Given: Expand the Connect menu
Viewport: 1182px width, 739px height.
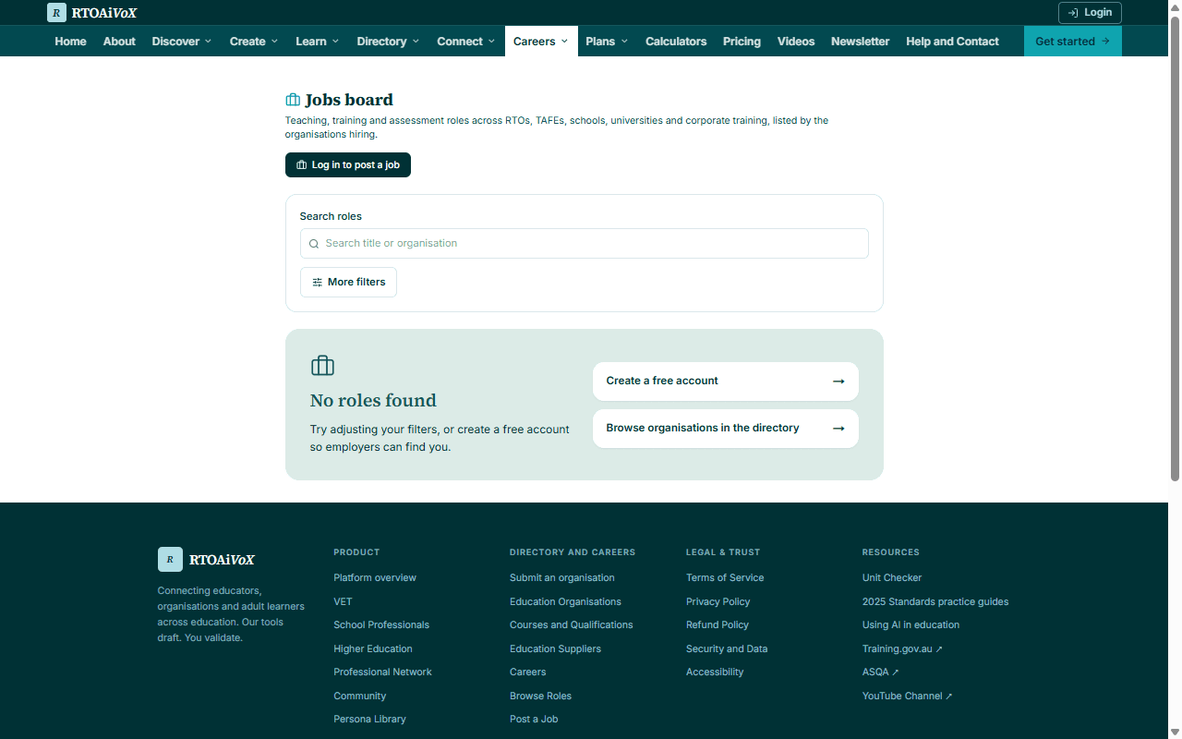Looking at the screenshot, I should 466,42.
